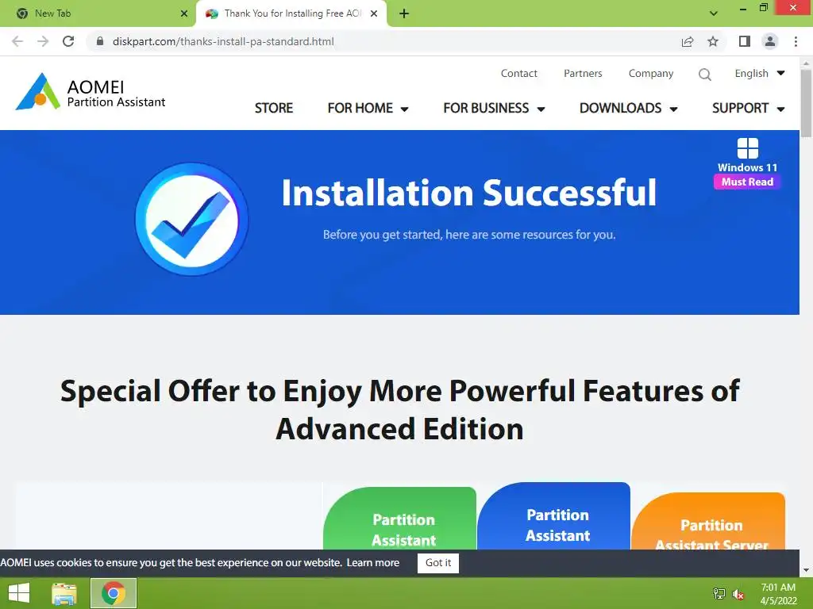Image resolution: width=813 pixels, height=609 pixels.
Task: Close the New Tab tab
Action: (x=184, y=13)
